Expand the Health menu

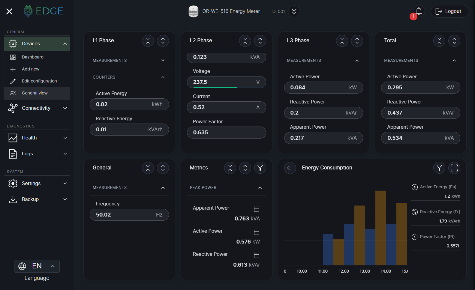pyautogui.click(x=37, y=138)
